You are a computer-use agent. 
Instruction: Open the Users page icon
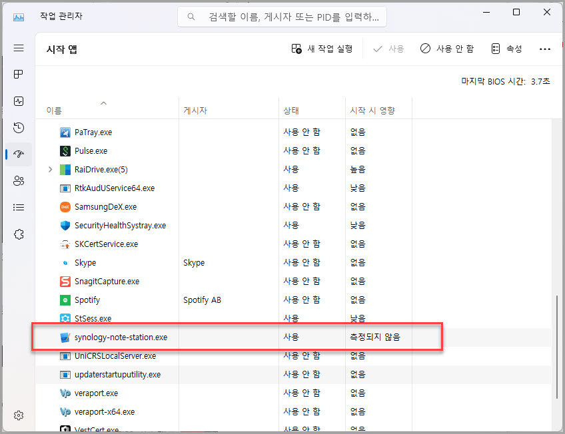click(19, 180)
